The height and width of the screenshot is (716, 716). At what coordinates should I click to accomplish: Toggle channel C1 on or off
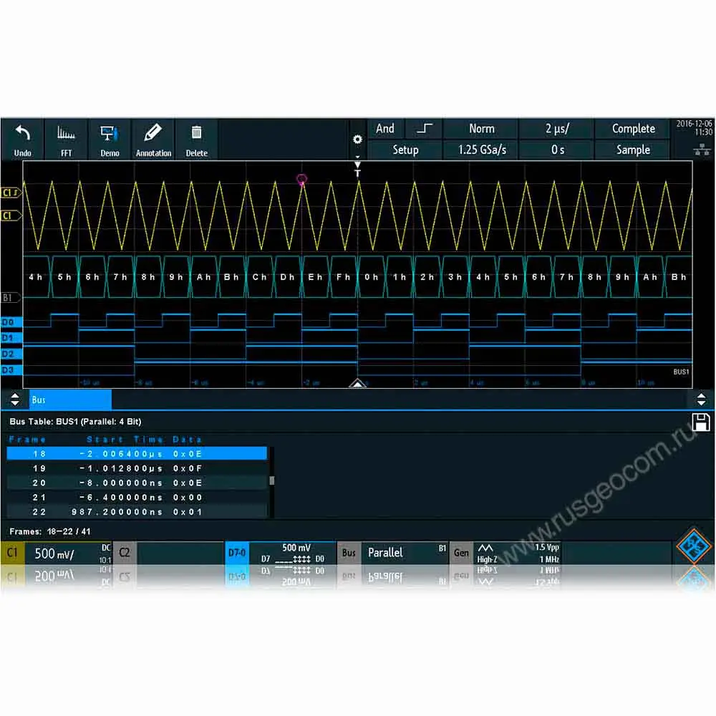tap(12, 553)
